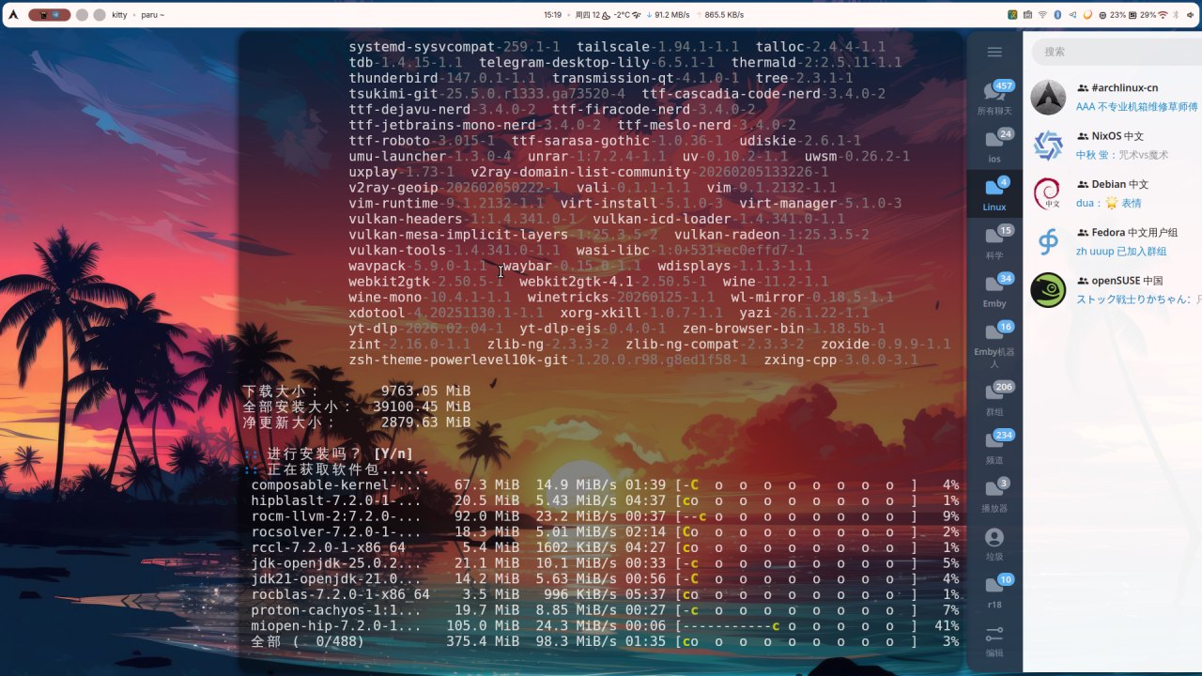Image resolution: width=1202 pixels, height=676 pixels.
Task: Select the Linux chat folder
Action: tap(994, 193)
